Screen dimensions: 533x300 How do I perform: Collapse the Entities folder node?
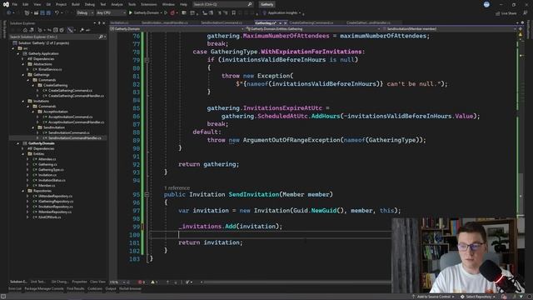[23, 153]
